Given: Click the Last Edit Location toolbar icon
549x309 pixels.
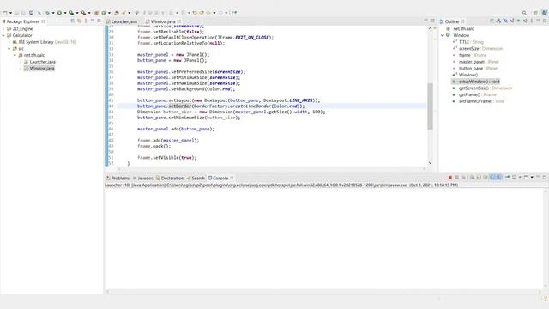Looking at the screenshot, I should tap(195, 13).
